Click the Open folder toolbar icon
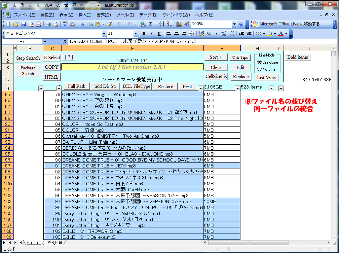 click(x=16, y=24)
